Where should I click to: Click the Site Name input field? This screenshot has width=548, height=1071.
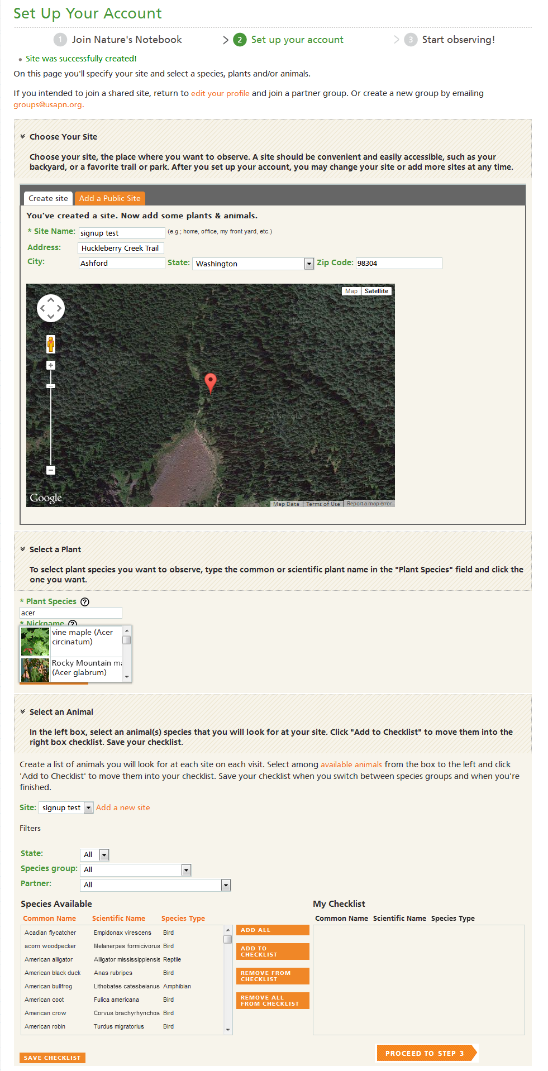122,233
